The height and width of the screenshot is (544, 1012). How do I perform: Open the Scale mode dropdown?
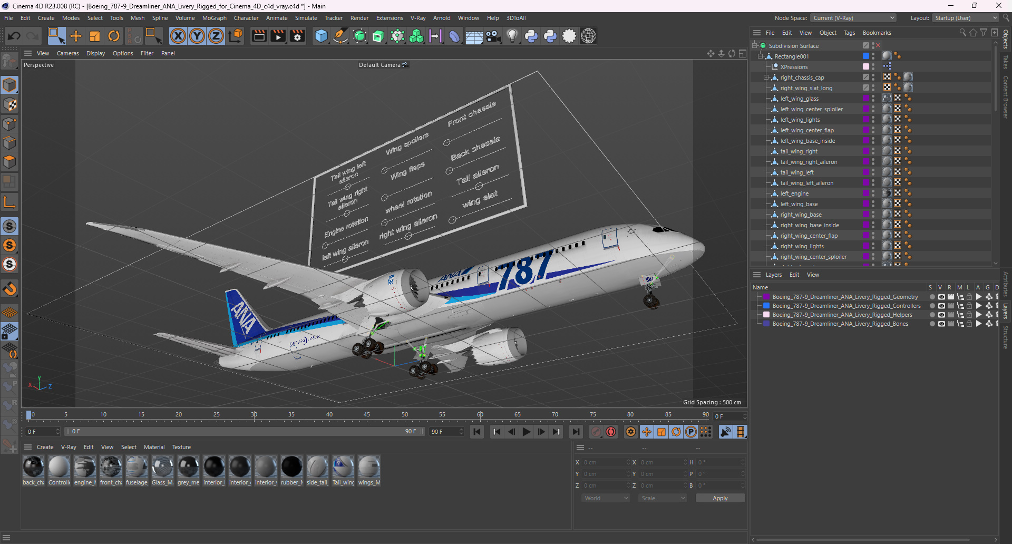tap(663, 498)
